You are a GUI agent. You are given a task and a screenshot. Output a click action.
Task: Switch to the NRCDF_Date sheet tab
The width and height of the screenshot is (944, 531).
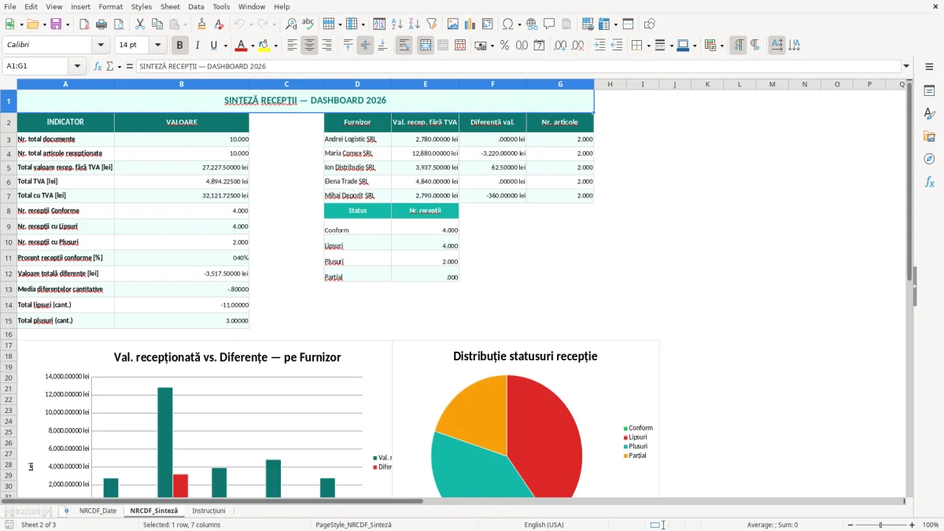(x=98, y=511)
